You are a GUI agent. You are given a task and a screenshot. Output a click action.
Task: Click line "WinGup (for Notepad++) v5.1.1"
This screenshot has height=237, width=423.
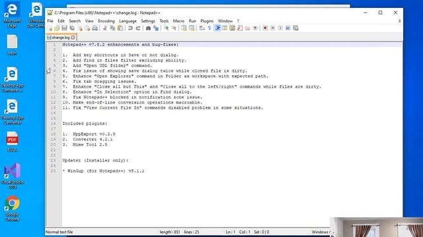pos(106,171)
